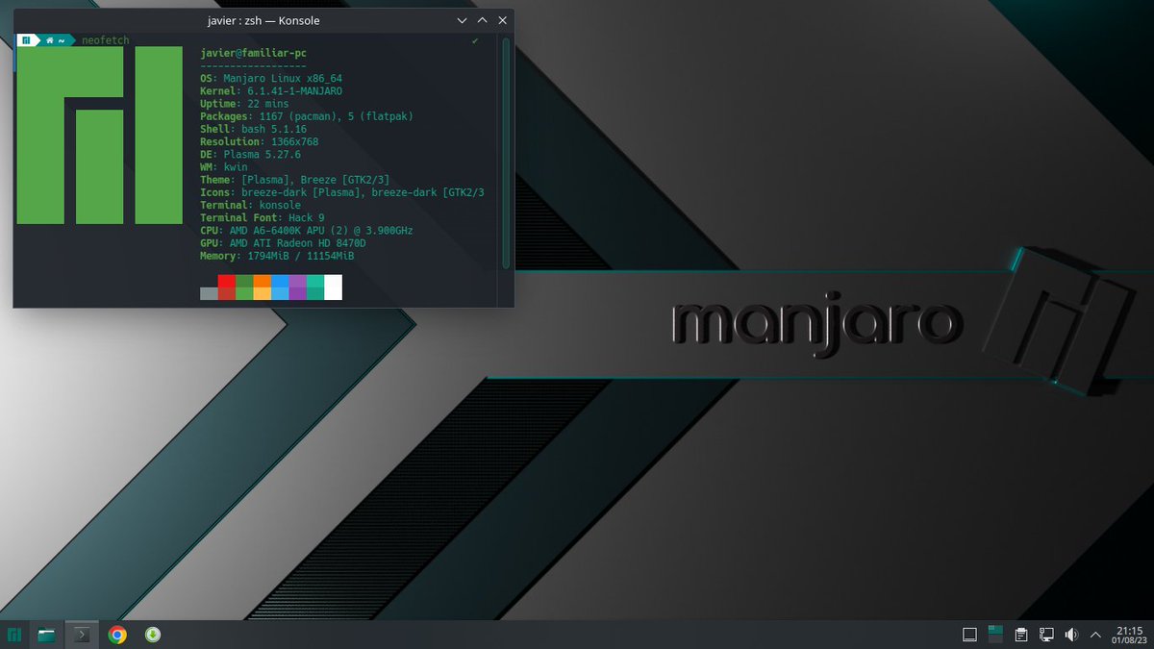Viewport: 1154px width, 649px height.
Task: Click the 'CPU: AMD A6-6400K APU' line
Action: (308, 230)
